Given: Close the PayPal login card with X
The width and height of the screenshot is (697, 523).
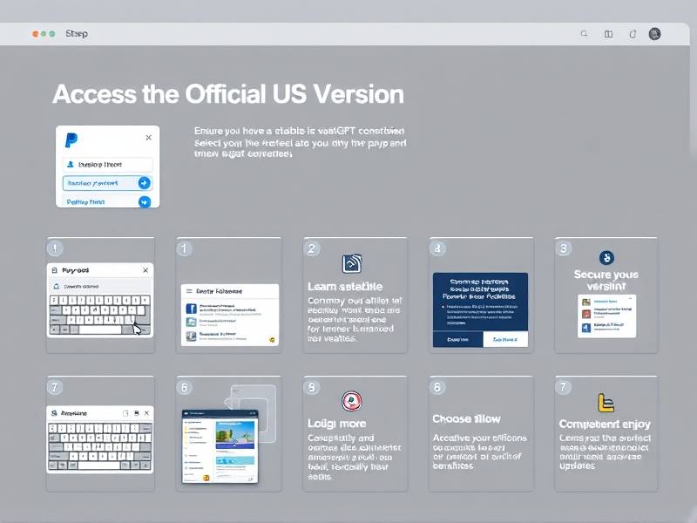Looking at the screenshot, I should 148,138.
